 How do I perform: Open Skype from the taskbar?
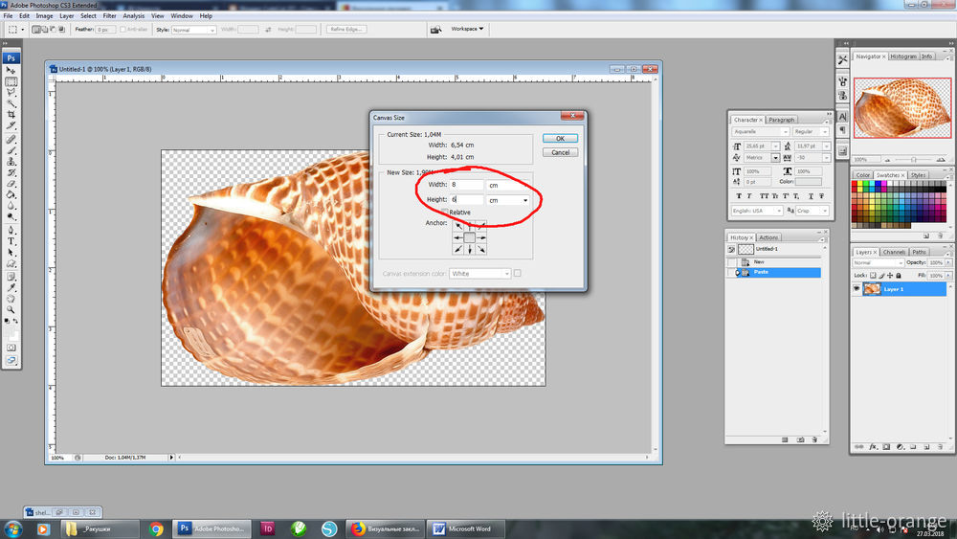329,528
